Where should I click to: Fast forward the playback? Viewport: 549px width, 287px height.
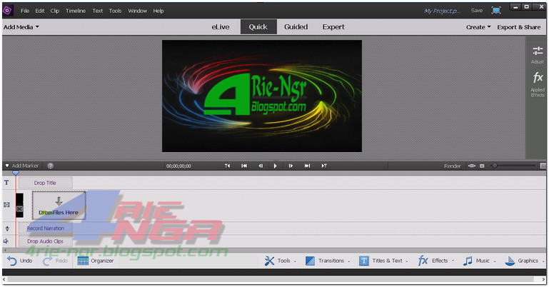pyautogui.click(x=308, y=166)
